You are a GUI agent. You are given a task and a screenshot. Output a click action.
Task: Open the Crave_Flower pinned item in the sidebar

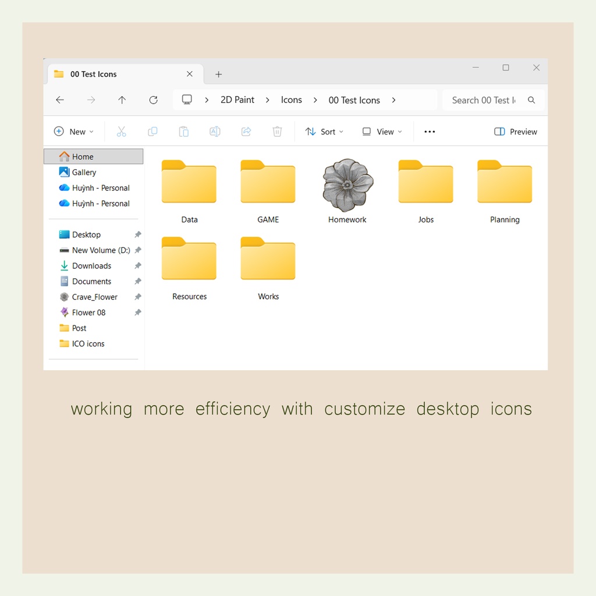coord(93,297)
